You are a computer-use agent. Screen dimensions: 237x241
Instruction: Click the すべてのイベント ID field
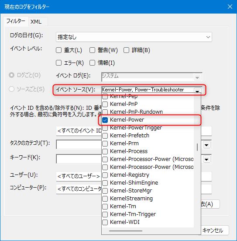point(79,131)
